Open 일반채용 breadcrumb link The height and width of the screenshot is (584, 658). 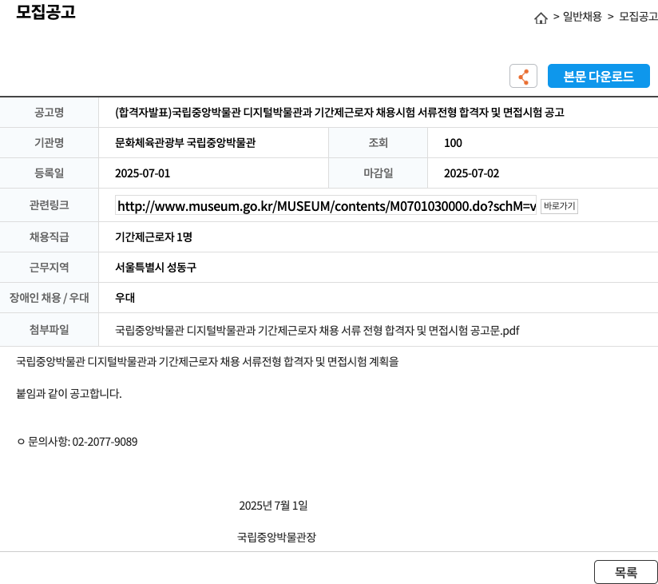(582, 17)
